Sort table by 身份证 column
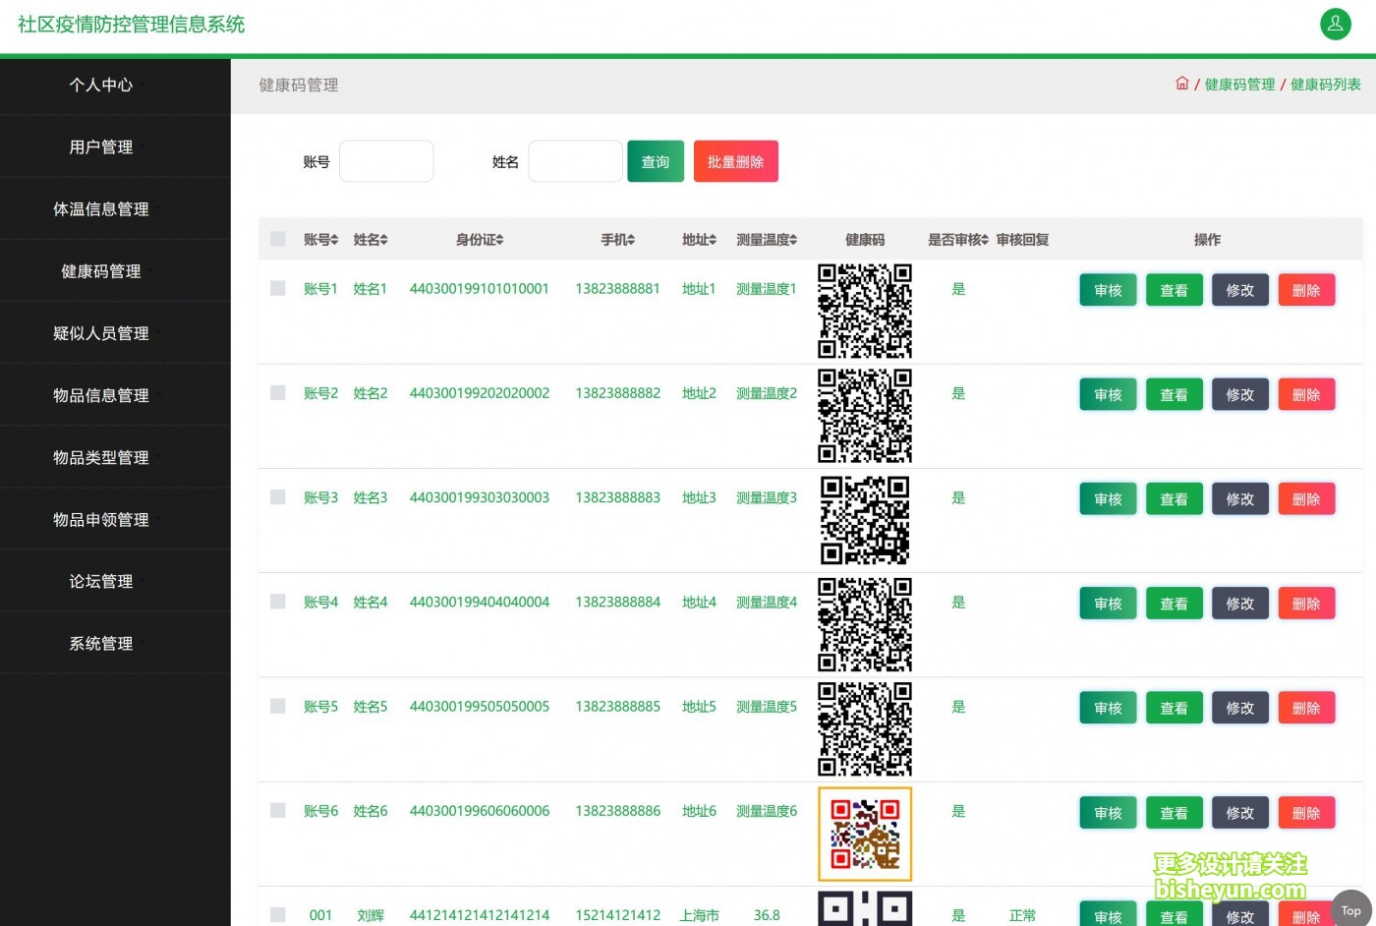Screen dimensions: 1376x926 coord(480,240)
